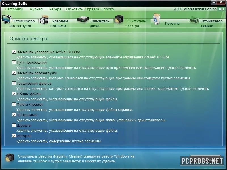Open the Резерв menu item
Viewport: 227px width, 170px height.
pos(55,9)
